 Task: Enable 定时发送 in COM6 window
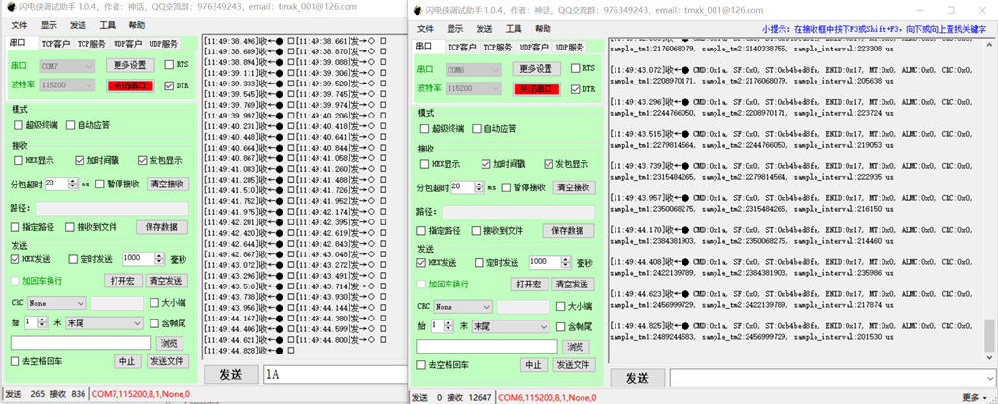pos(480,263)
